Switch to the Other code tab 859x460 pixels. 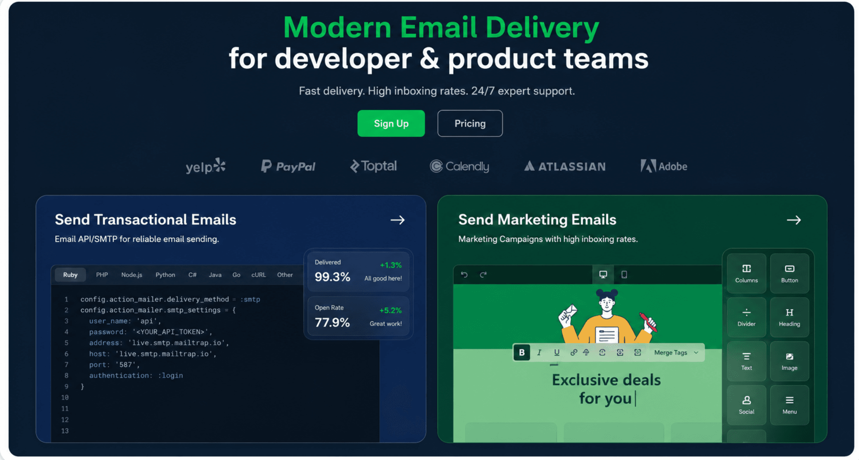pos(285,275)
